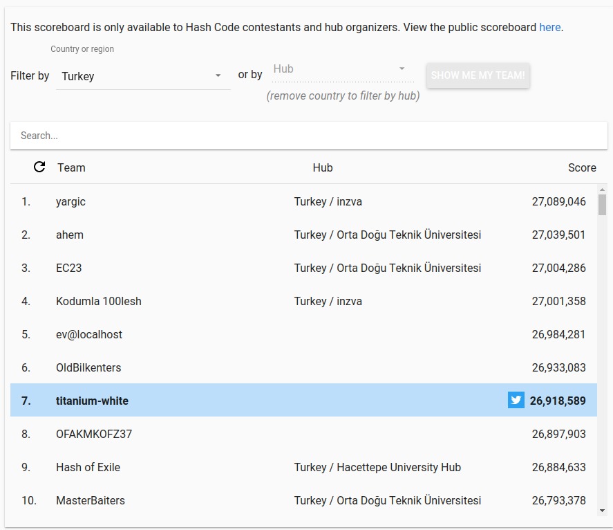Select the team OFAKMKOFZ37

(94, 434)
